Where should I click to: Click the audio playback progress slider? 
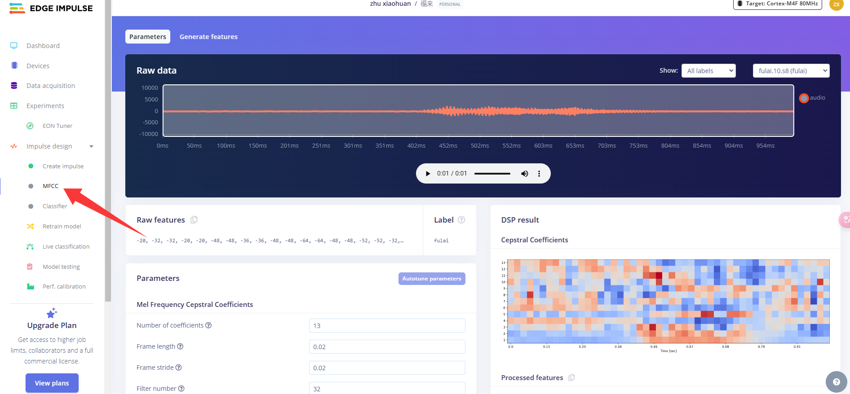pyautogui.click(x=492, y=174)
